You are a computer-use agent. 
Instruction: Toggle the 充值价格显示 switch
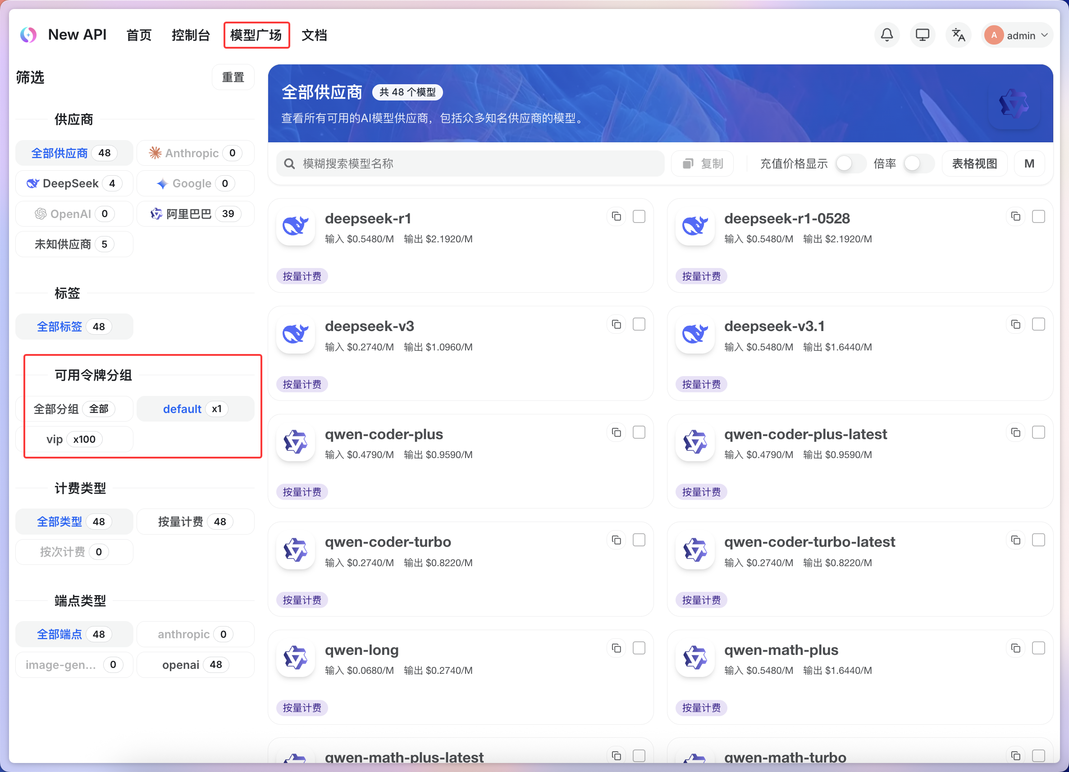coord(851,163)
